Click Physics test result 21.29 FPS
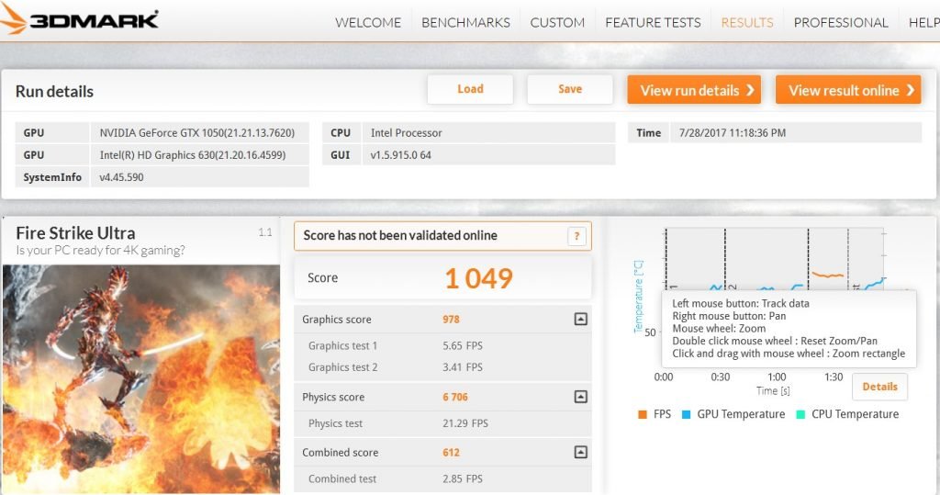Image resolution: width=940 pixels, height=495 pixels. (465, 423)
